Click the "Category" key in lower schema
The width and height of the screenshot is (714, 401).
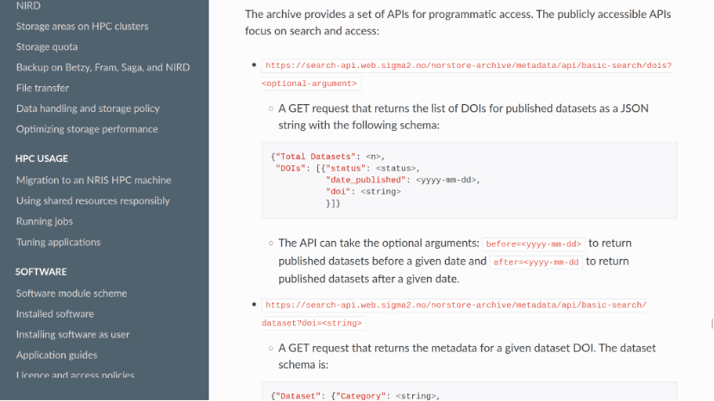click(x=360, y=396)
